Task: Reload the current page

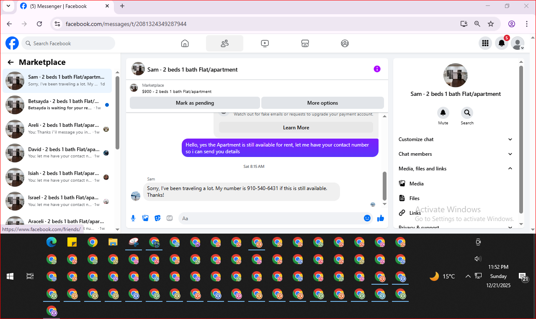Action: coord(39,24)
